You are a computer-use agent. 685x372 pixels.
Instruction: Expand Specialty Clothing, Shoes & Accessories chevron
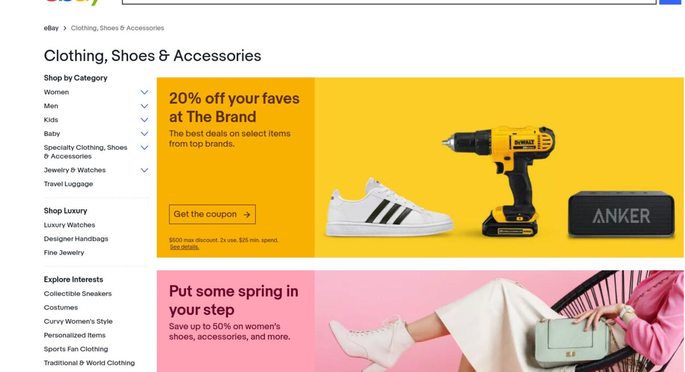pyautogui.click(x=144, y=148)
